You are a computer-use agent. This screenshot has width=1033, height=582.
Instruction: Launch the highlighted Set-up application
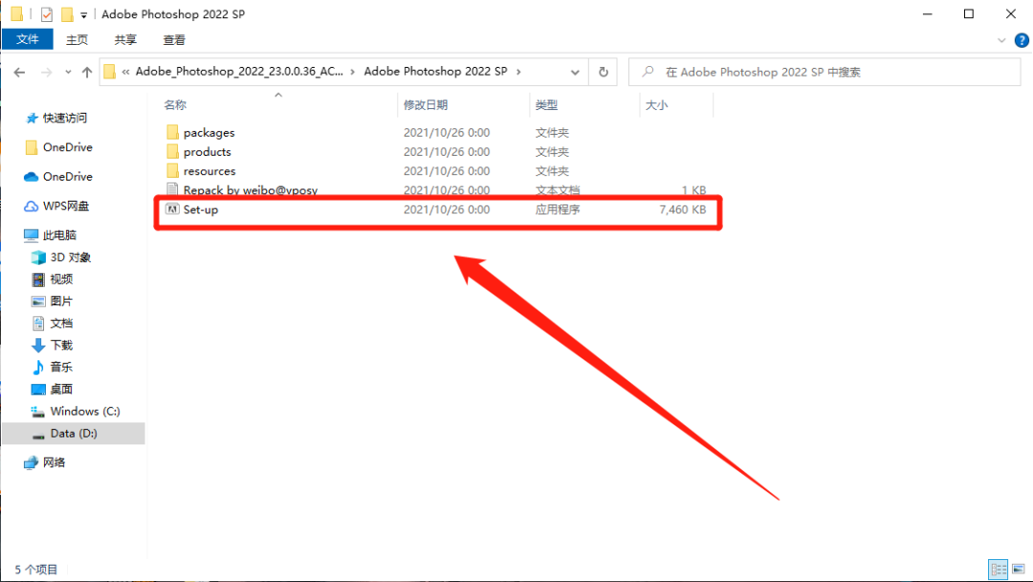(203, 209)
